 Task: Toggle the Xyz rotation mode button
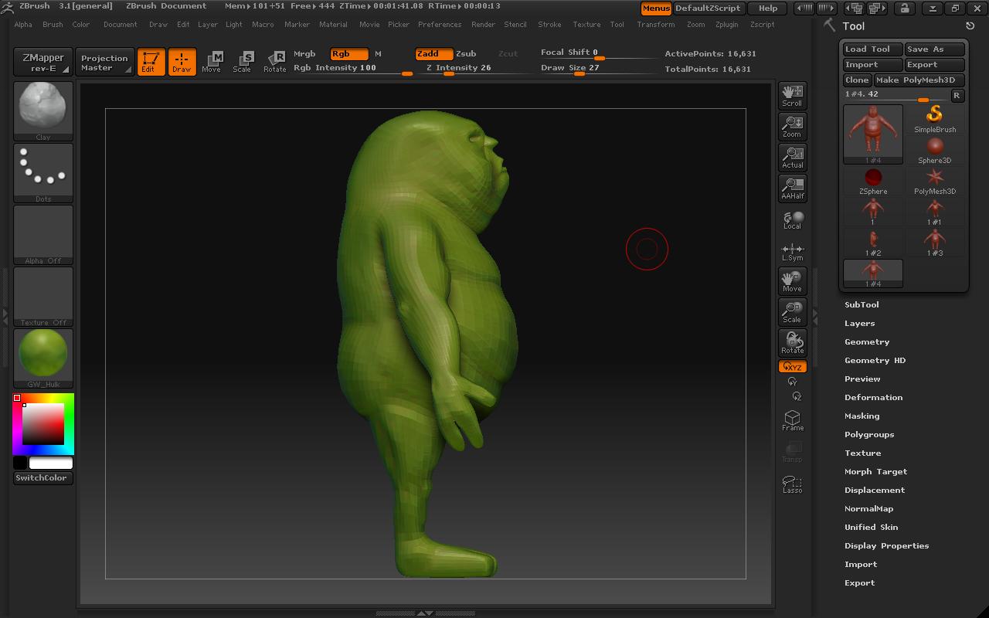(x=793, y=367)
